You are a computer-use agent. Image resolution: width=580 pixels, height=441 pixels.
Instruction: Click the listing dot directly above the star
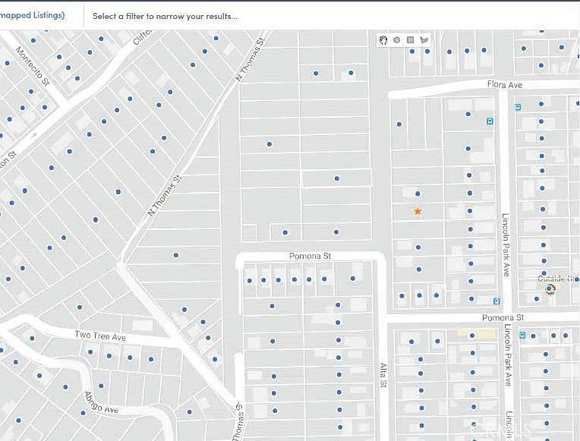point(418,194)
